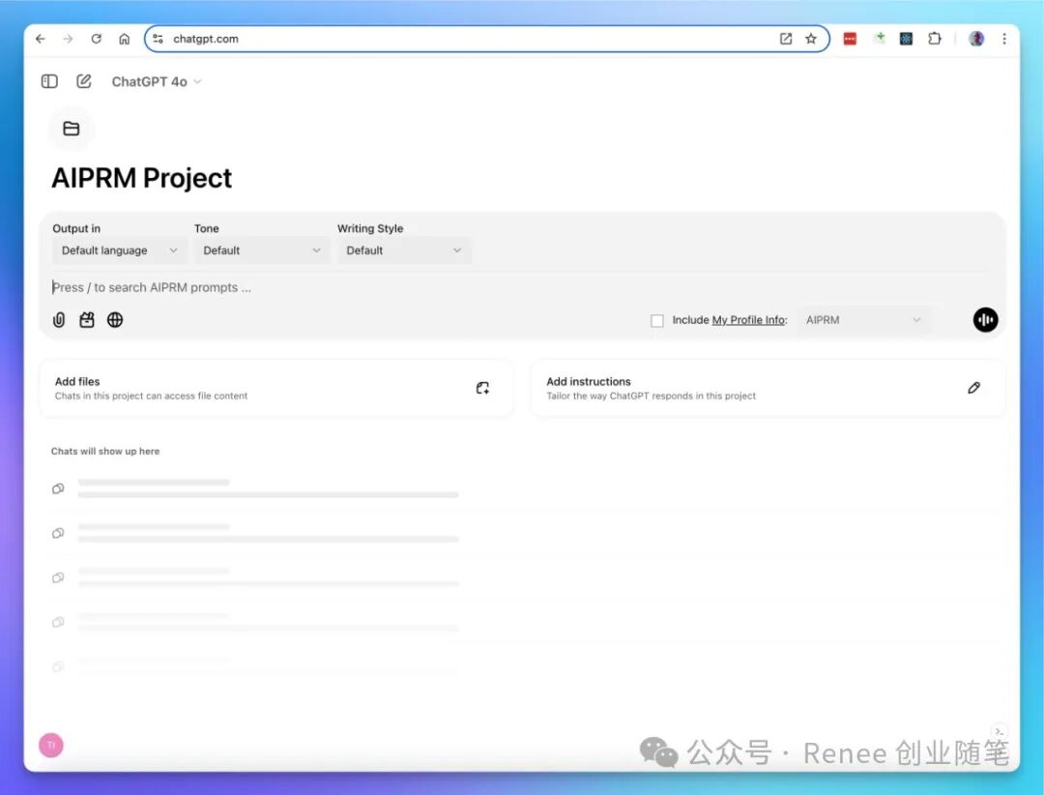Reload the chatgpt.com page

point(96,39)
